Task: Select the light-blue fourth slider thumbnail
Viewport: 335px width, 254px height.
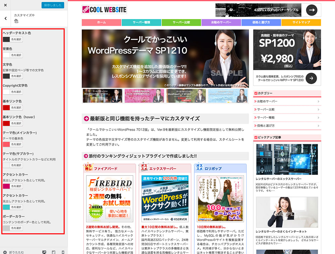Action: (x=228, y=96)
